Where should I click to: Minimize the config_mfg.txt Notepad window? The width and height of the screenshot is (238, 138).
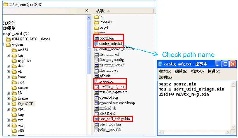[x=218, y=64]
